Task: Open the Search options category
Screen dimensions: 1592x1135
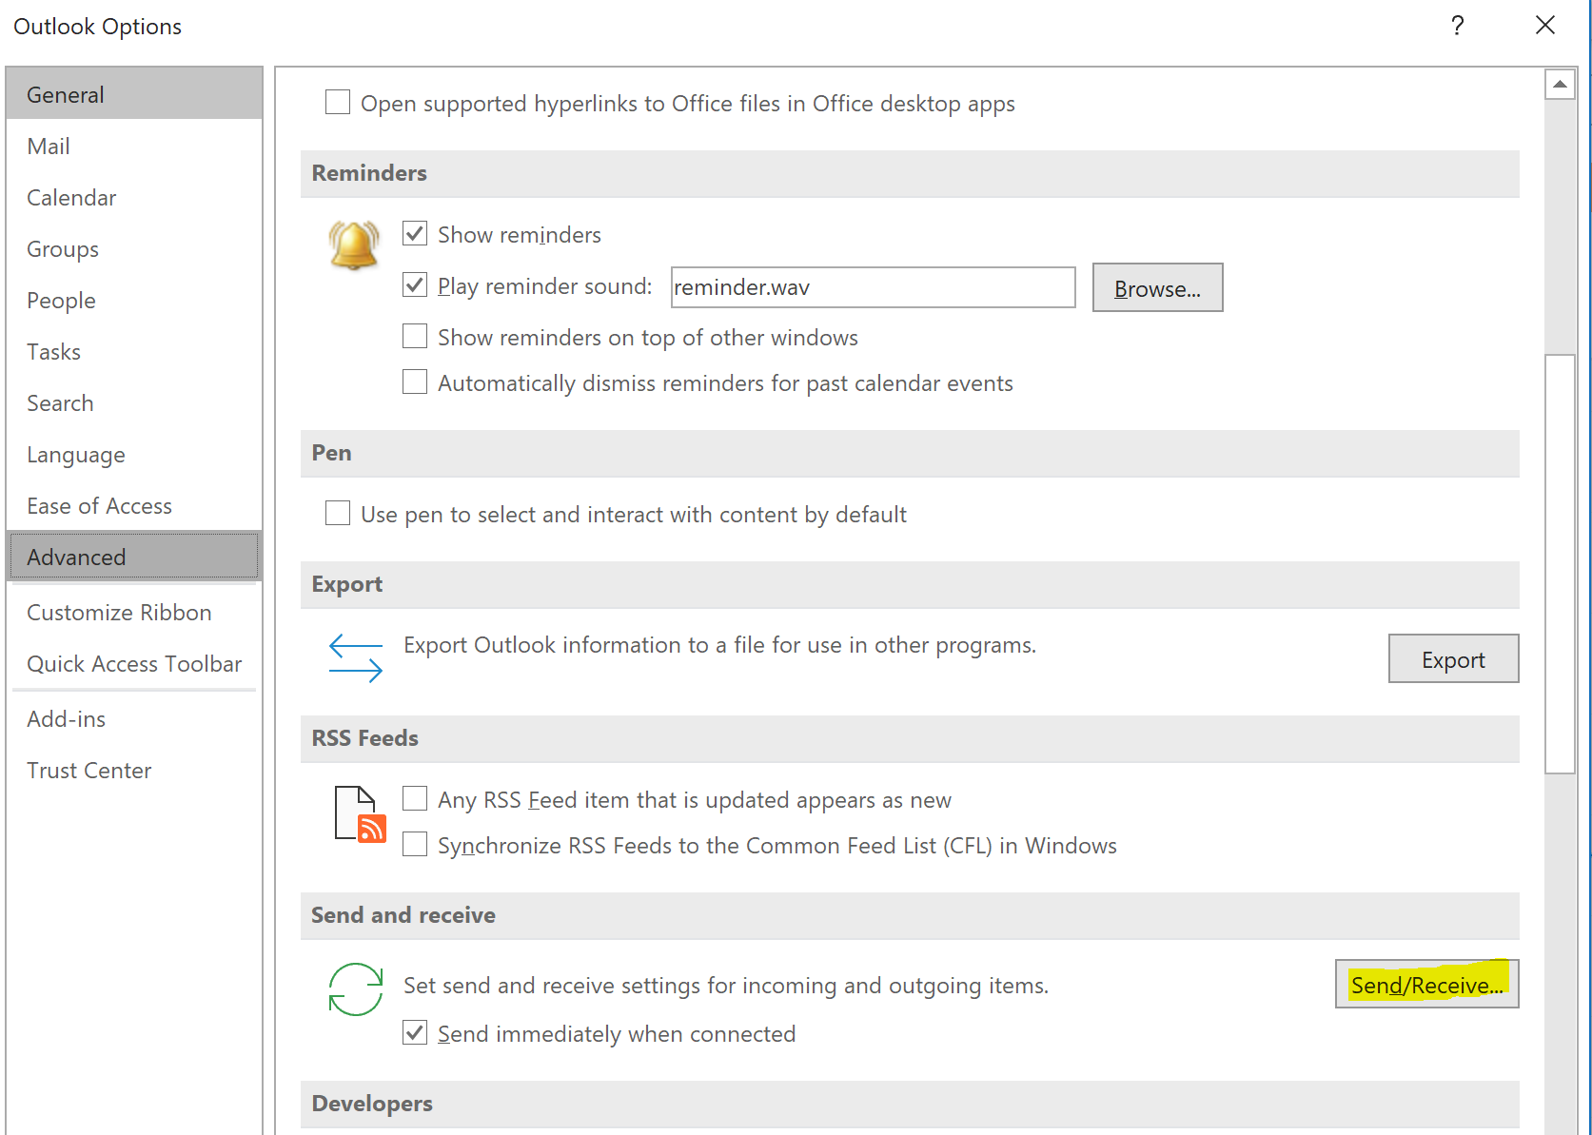Action: 134,402
